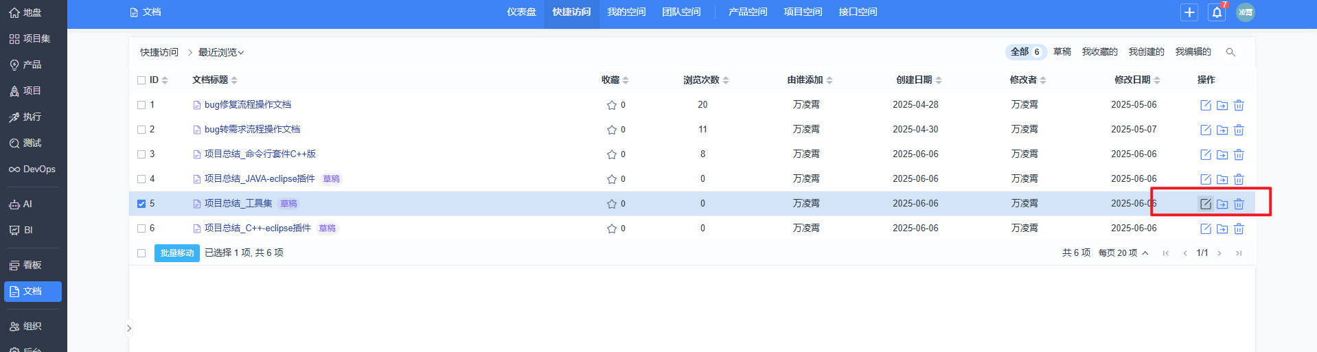Switch to 仪表盘 tab

(521, 12)
